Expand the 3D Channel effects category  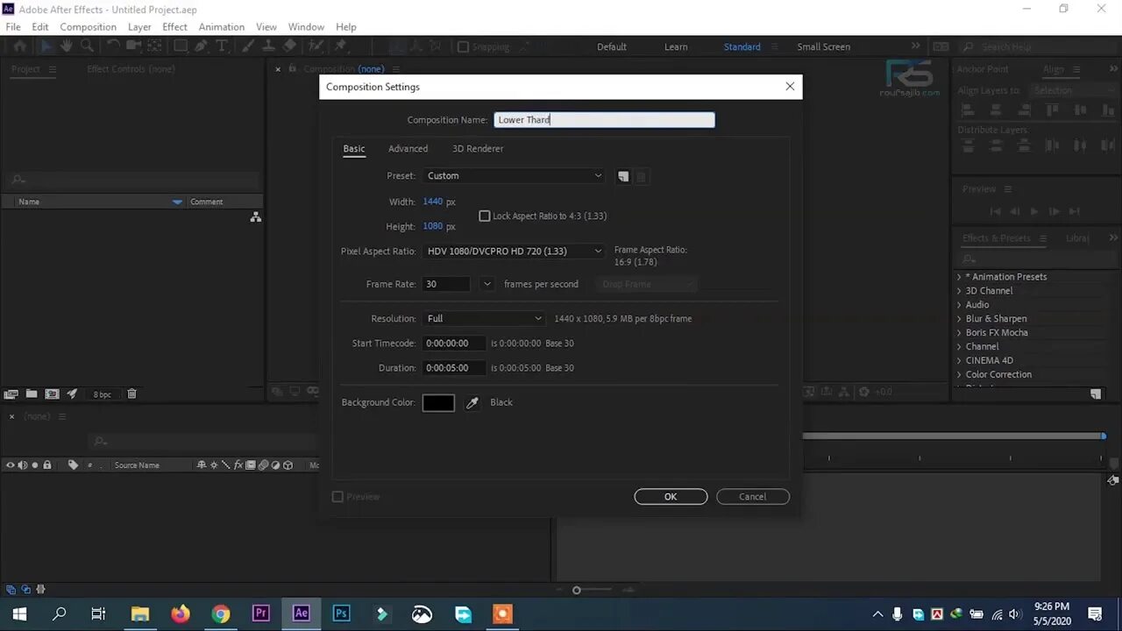pos(959,291)
